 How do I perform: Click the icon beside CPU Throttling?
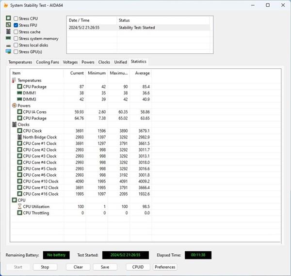pyautogui.click(x=19, y=213)
